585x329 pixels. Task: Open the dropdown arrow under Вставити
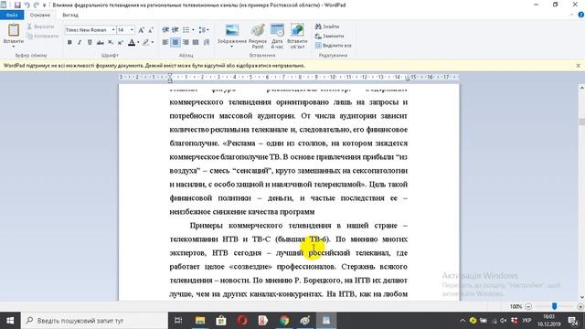click(14, 47)
